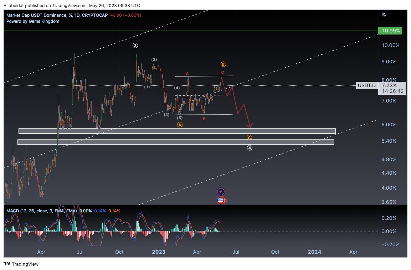Click the (2) wave label
Viewport: 411px width, 270px height.
click(x=154, y=60)
